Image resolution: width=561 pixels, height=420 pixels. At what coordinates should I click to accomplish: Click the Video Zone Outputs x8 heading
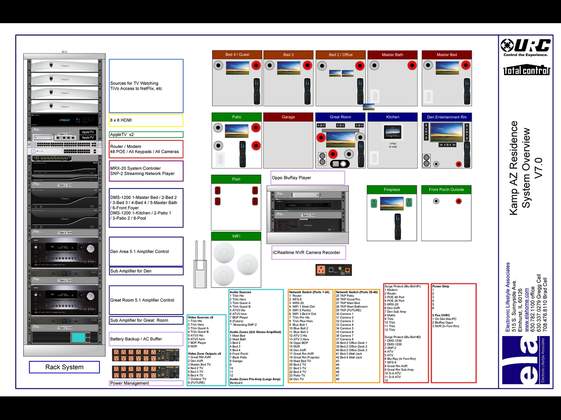(204, 353)
